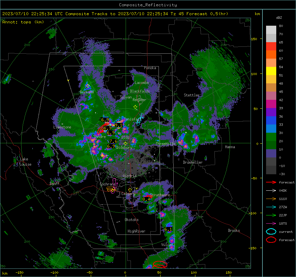Image resolution: width=296 pixels, height=277 pixels.
Task: Click the red forecast ellipse south of Vulcan
Action: point(160,264)
